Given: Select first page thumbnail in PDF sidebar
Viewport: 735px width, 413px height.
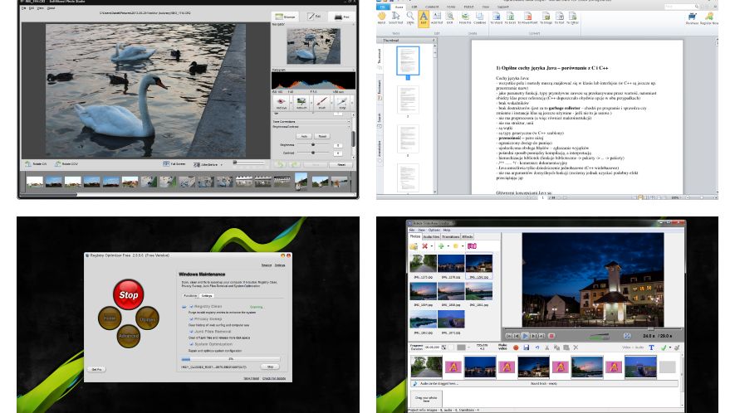Looking at the screenshot, I should click(408, 59).
